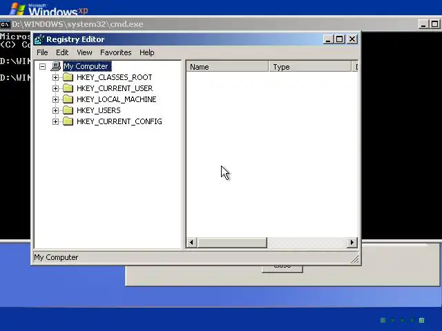Click the horizontal scrollbar thumb
442x331 pixels.
pos(232,243)
